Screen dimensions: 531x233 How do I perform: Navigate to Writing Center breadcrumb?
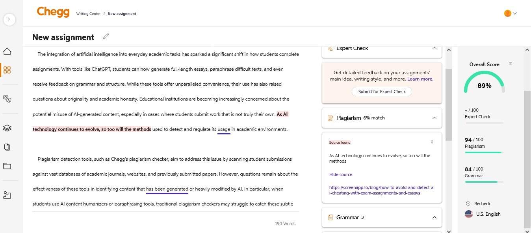(x=88, y=13)
